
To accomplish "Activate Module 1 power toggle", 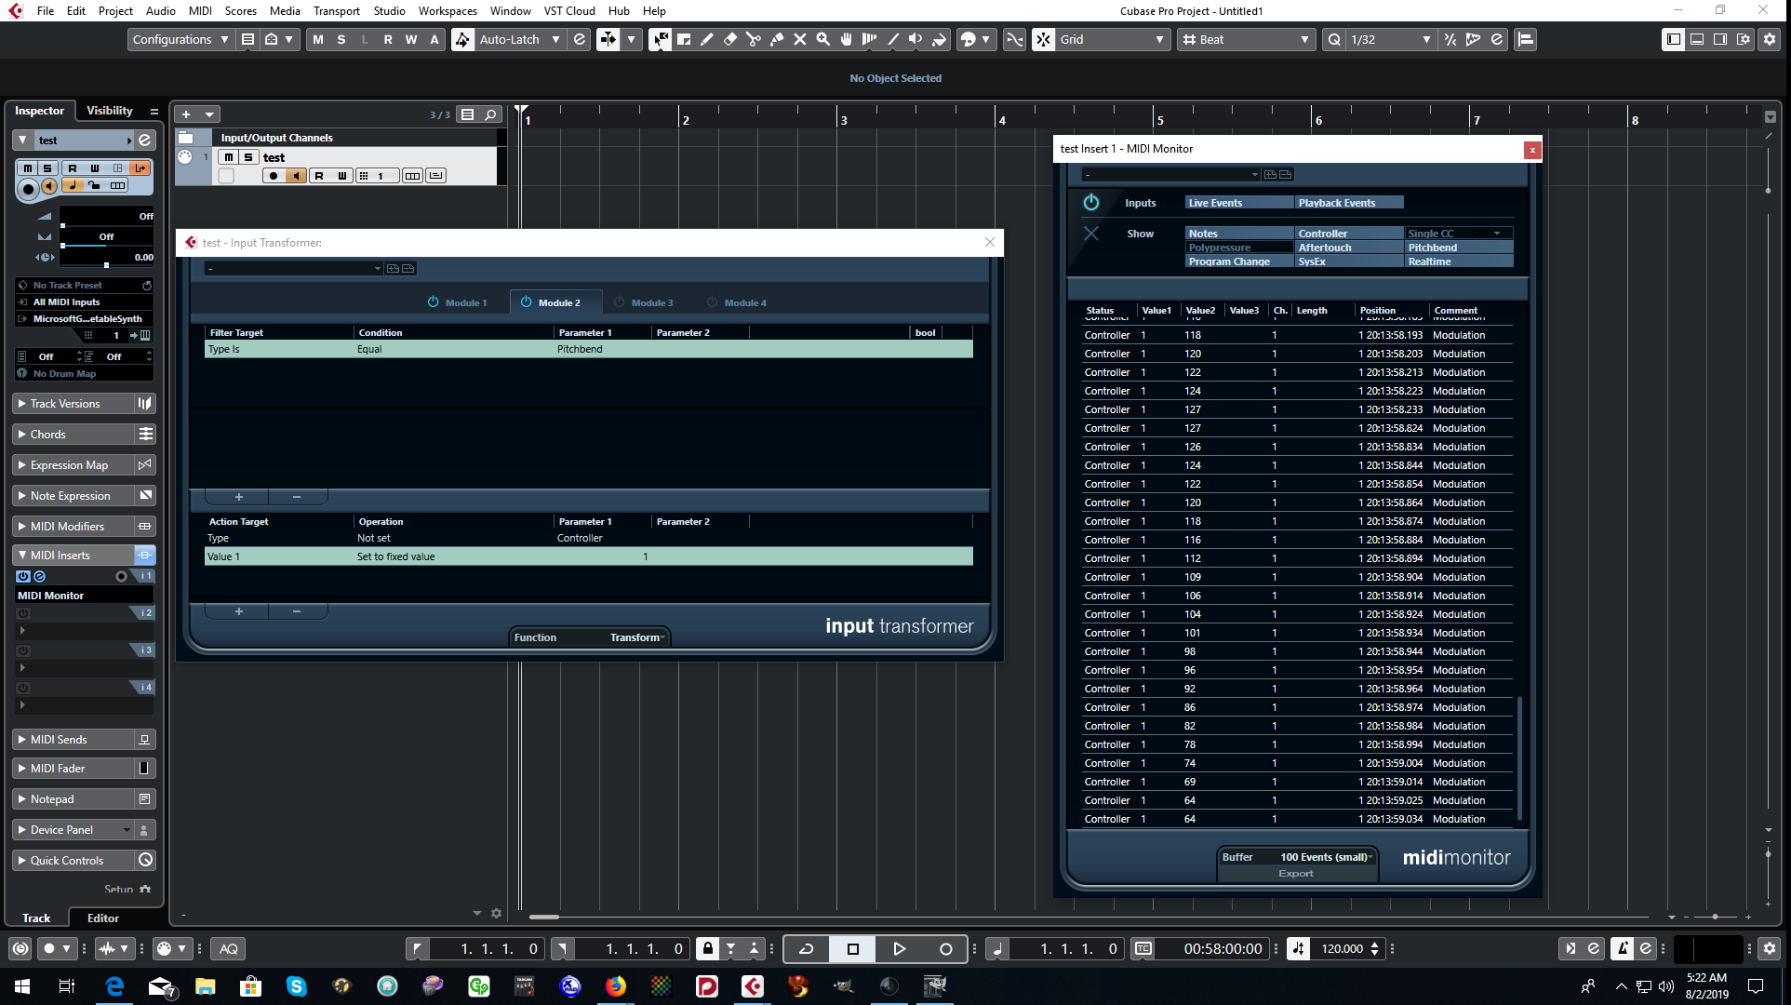I will click(x=433, y=302).
